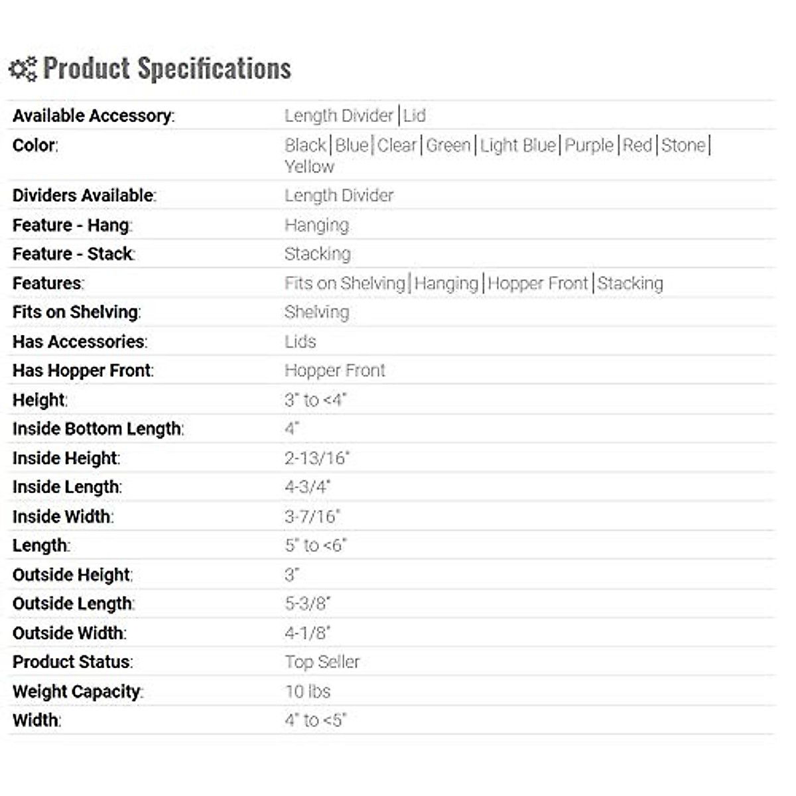Image resolution: width=796 pixels, height=796 pixels.
Task: Click the Outside Length value 5-3/8"
Action: (x=307, y=604)
